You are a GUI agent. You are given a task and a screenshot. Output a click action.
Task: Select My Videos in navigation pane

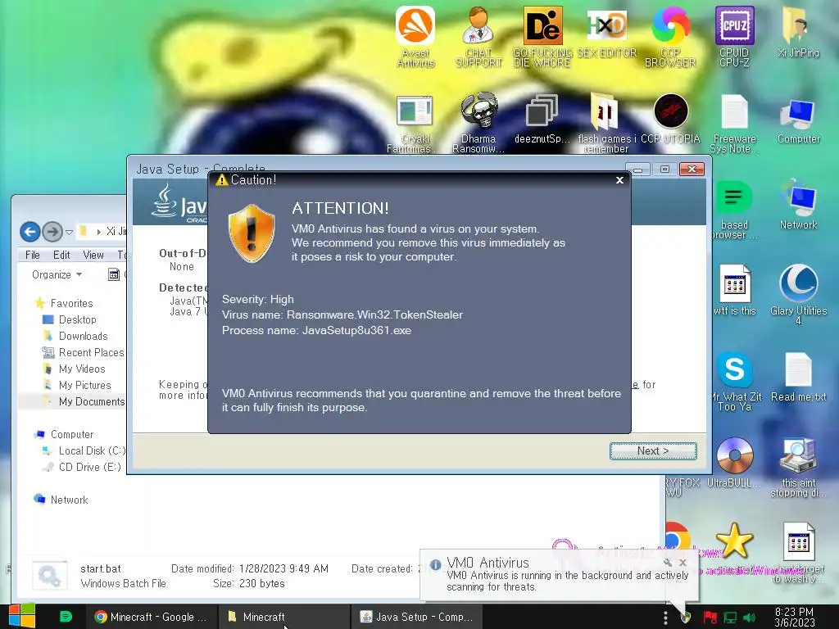81,369
